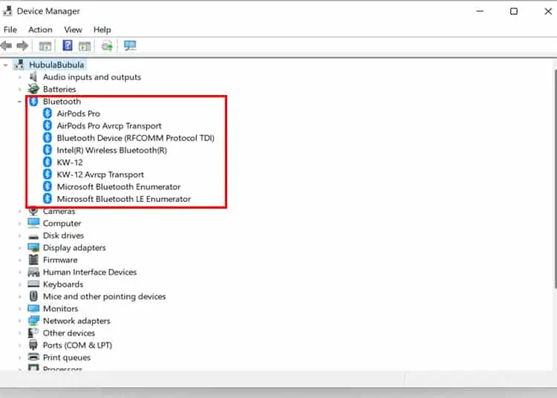Screen dimensions: 557x398
Task: Minimize the Device Manager window
Action: [480, 11]
